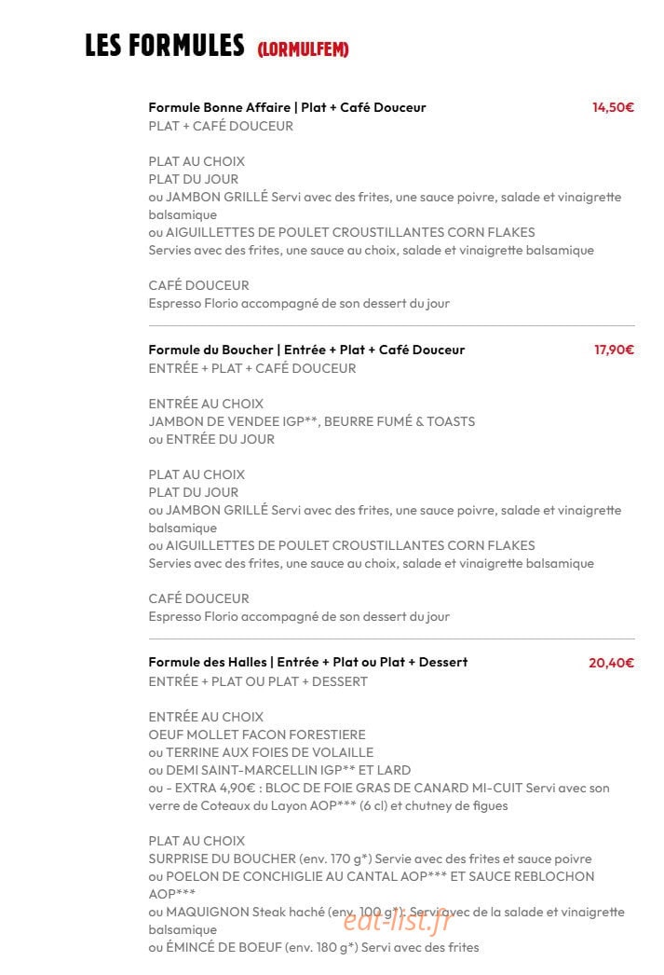Click the LES FORMULES heading
664x975 pixels.
click(x=165, y=46)
